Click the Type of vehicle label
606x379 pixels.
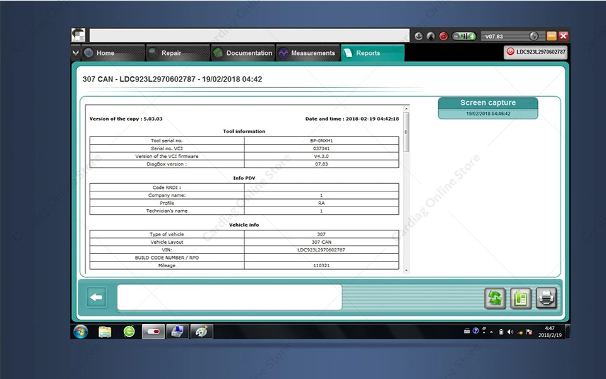(167, 234)
